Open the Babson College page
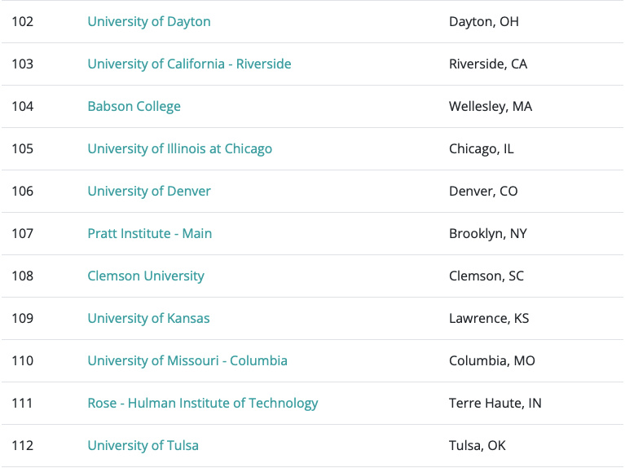The image size is (625, 468). (x=134, y=107)
